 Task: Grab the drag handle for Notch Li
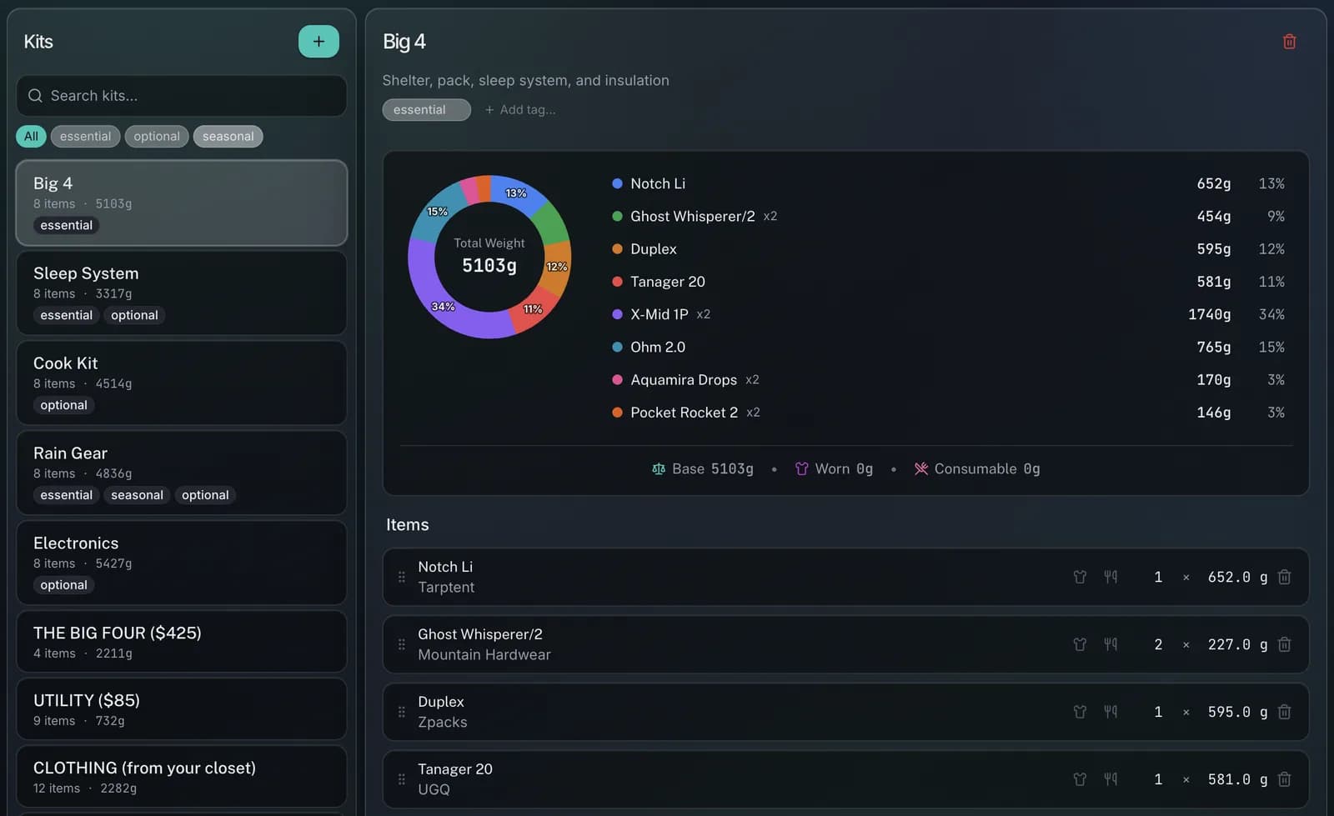[x=401, y=577]
